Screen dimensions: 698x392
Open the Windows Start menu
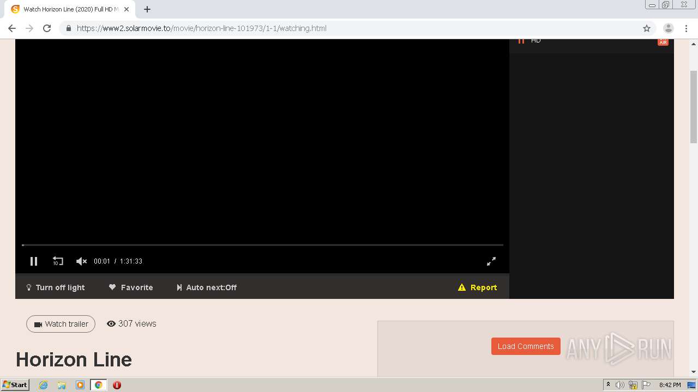15,385
